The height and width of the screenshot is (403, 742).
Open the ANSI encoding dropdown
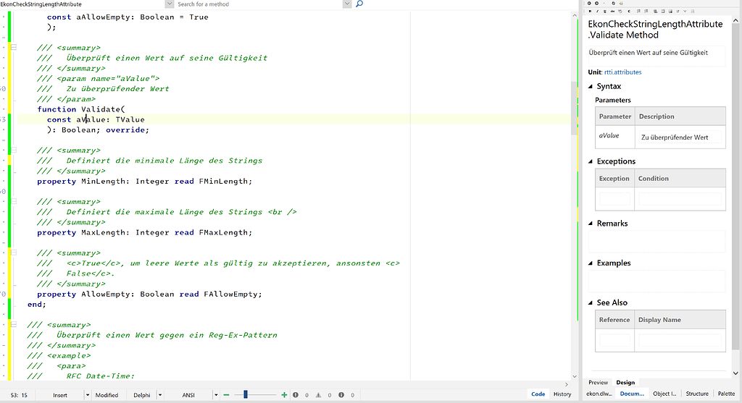215,395
